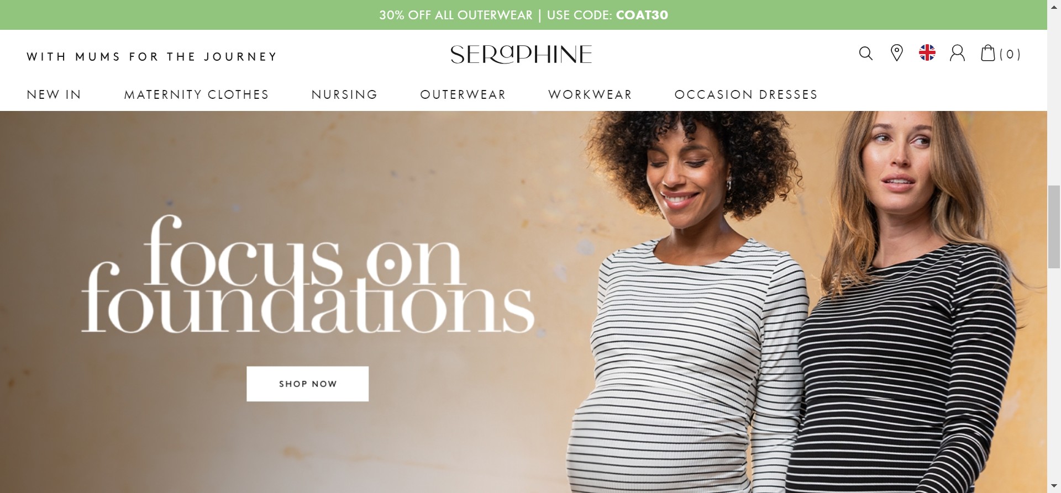
Task: Click the 30% off outerwear promo banner
Action: pyautogui.click(x=523, y=15)
